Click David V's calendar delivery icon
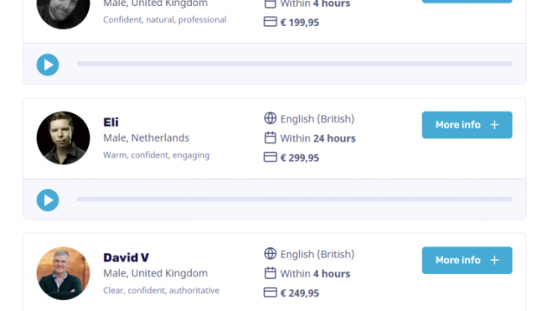This screenshot has width=553, height=311. [270, 273]
